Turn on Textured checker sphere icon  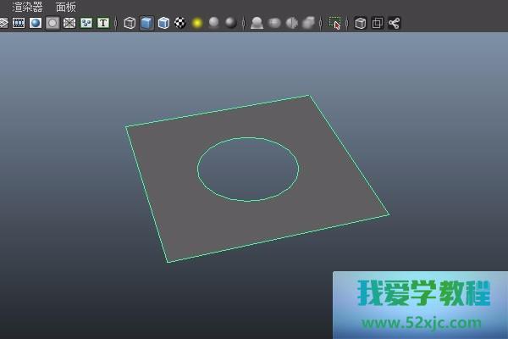pyautogui.click(x=180, y=23)
